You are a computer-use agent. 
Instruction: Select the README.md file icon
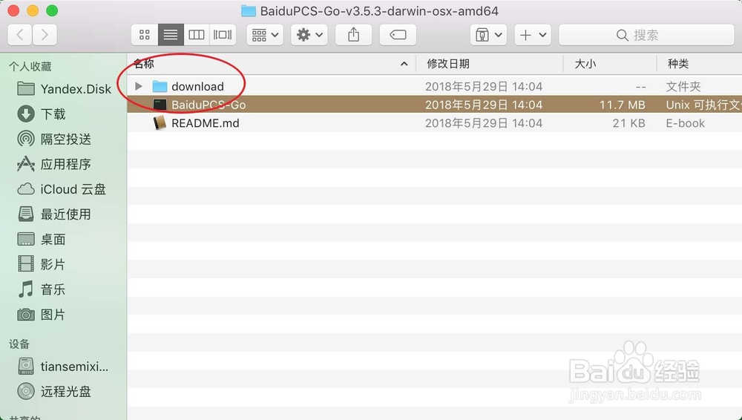(x=160, y=123)
